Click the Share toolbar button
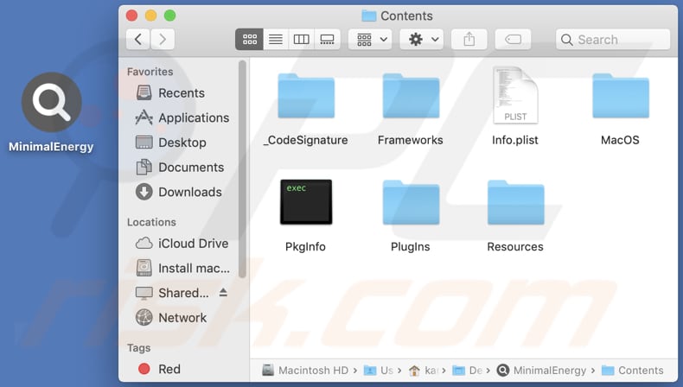683x387 pixels. tap(469, 39)
